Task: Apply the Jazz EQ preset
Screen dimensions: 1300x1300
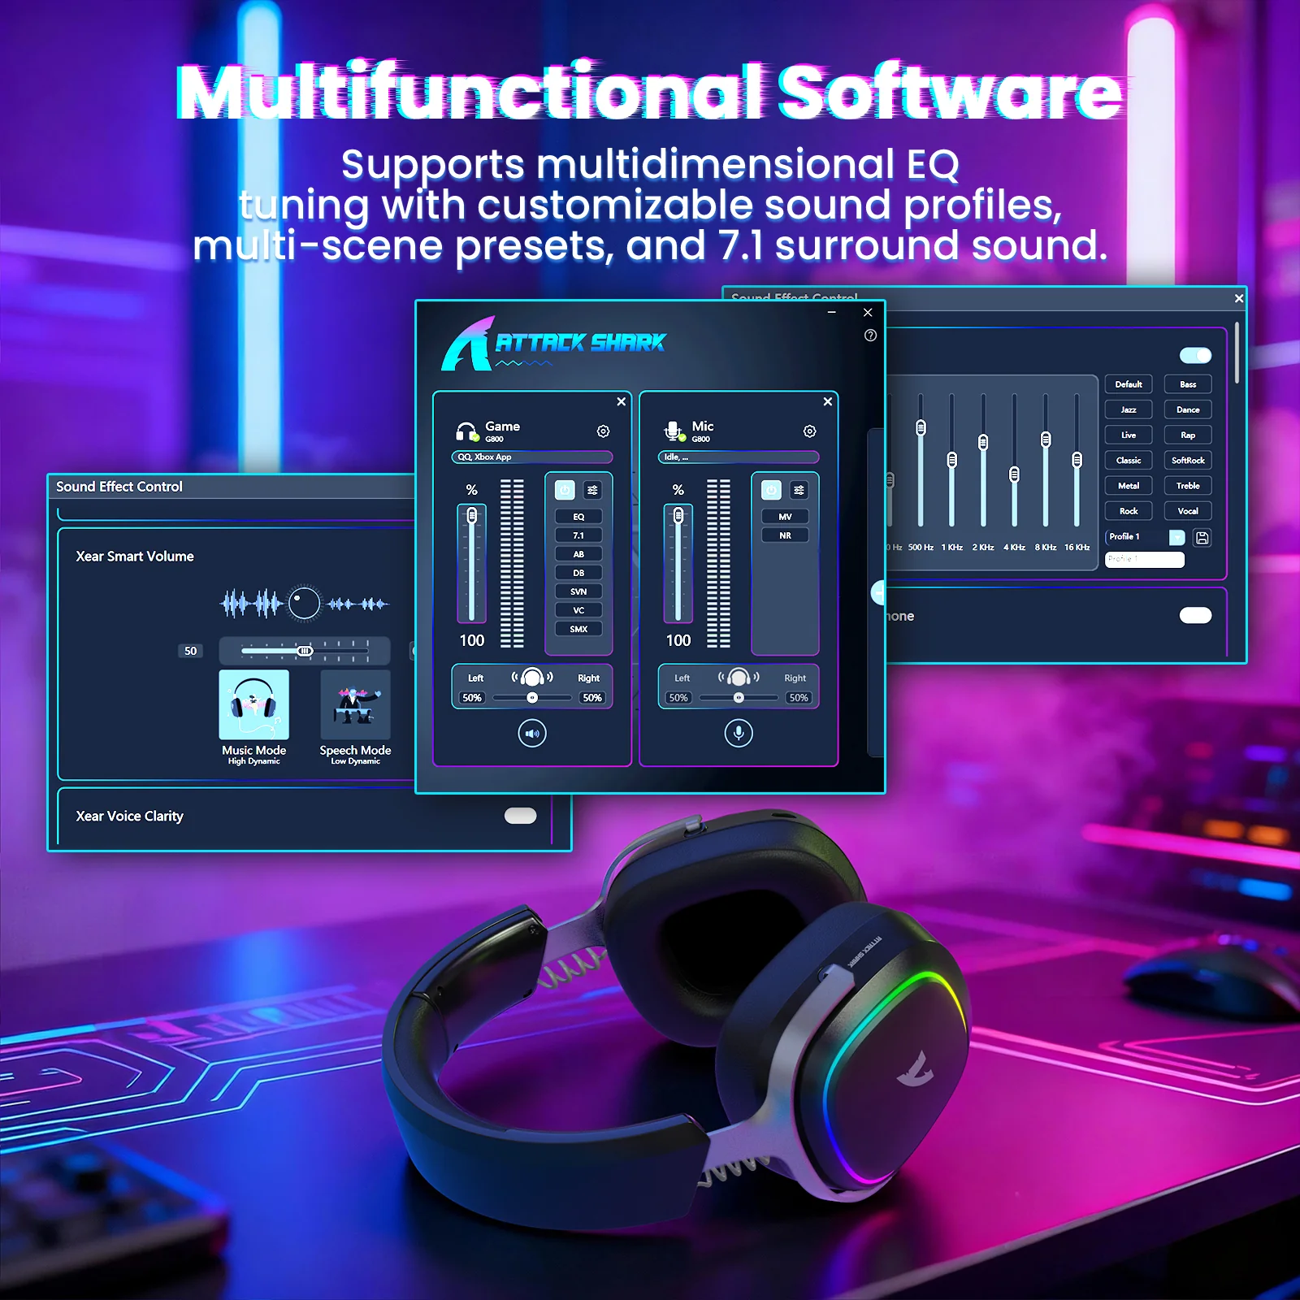Action: pyautogui.click(x=1128, y=409)
